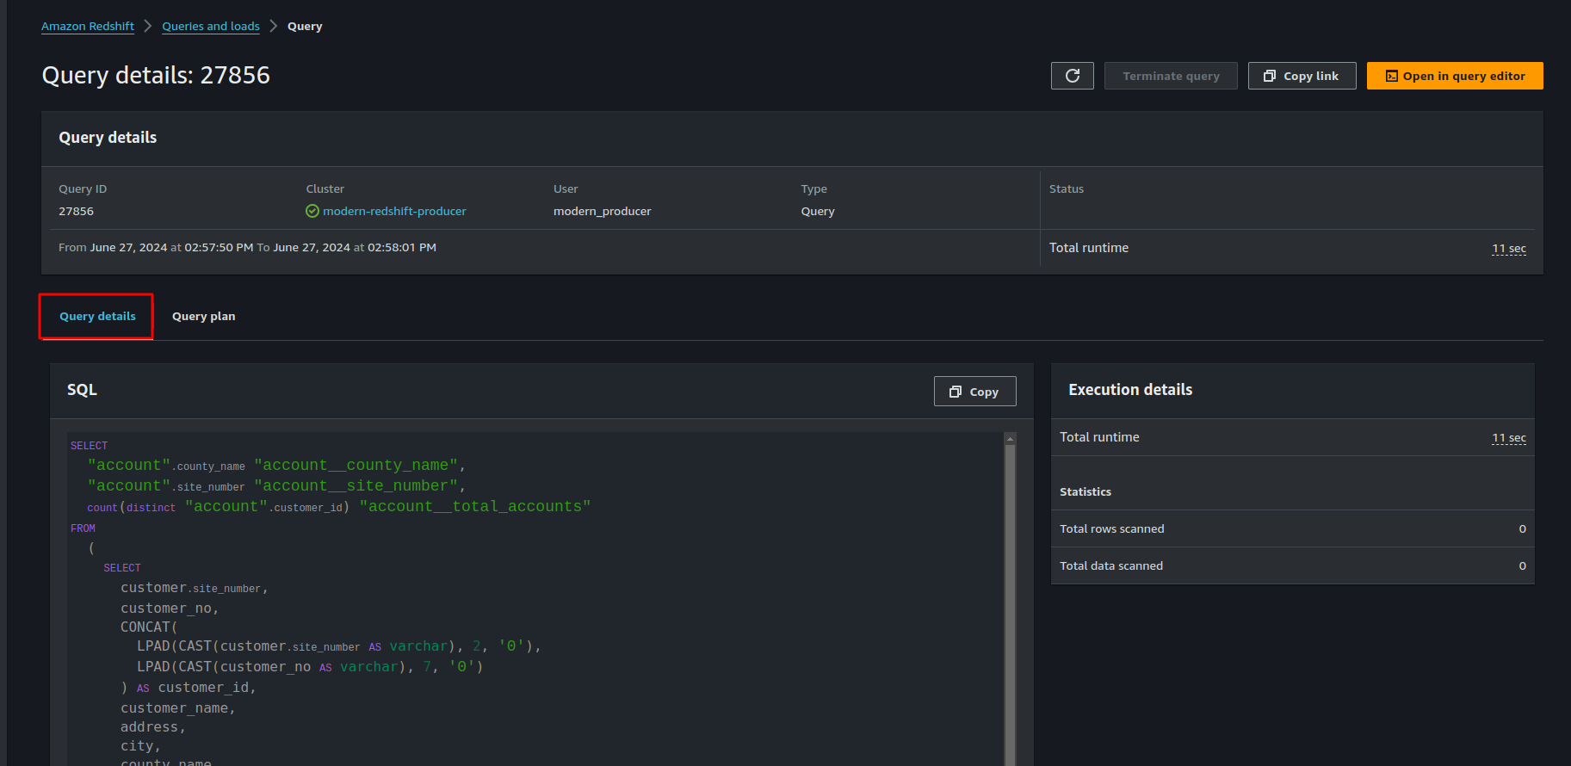1571x766 pixels.
Task: Open in query editor button
Action: tap(1455, 76)
